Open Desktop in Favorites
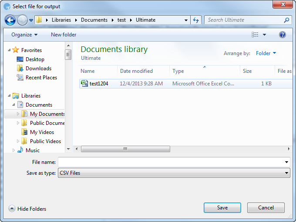Viewport: 296px width, 222px height. point(35,59)
